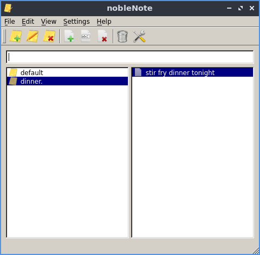
Task: Click the new note icon
Action: 69,36
